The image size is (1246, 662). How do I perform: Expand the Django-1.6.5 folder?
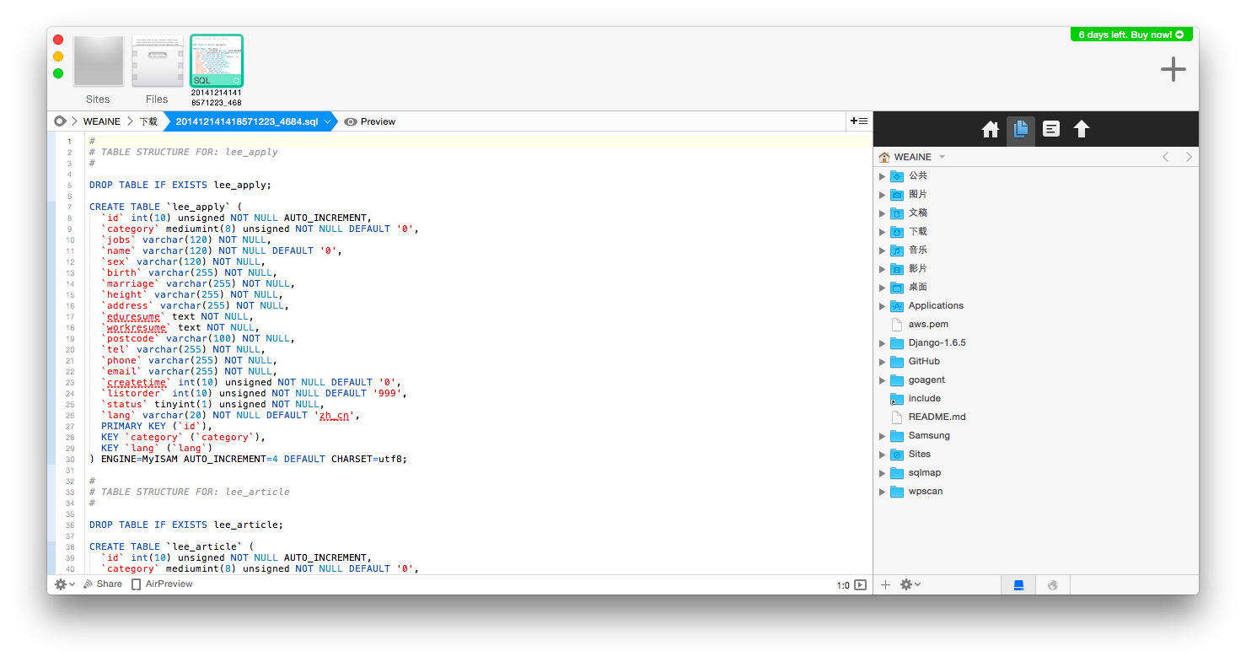coord(883,343)
